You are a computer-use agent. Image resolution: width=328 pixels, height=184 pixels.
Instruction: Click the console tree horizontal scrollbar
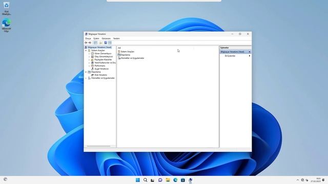tap(98, 146)
